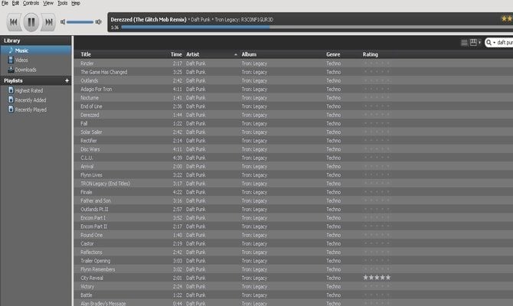Set rating stars for The Game Has Changed
This screenshot has width=513, height=306.
point(377,72)
